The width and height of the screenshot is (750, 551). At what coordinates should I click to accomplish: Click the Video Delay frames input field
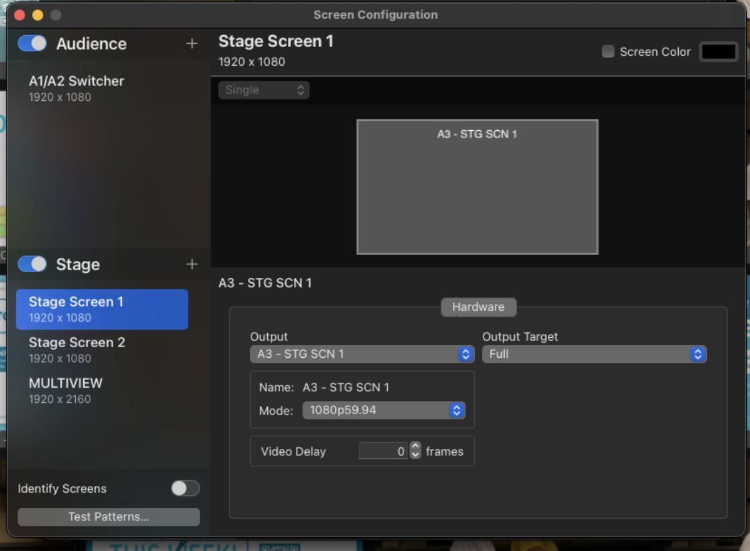(x=383, y=451)
